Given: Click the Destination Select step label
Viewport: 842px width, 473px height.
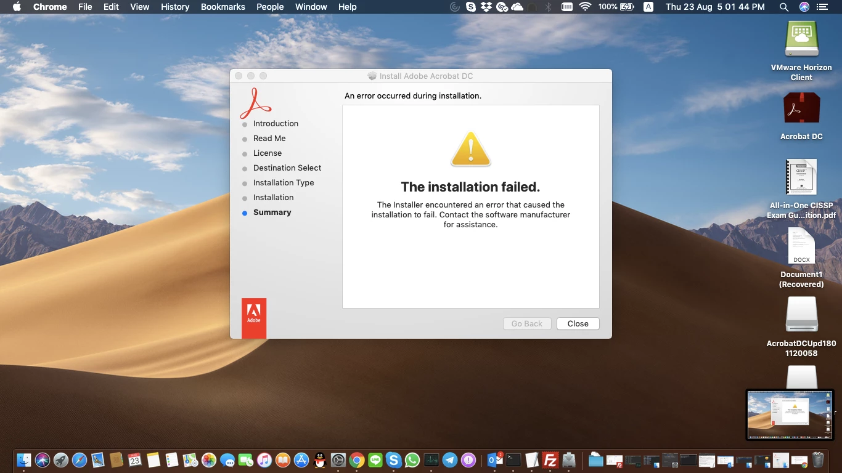Looking at the screenshot, I should point(287,168).
